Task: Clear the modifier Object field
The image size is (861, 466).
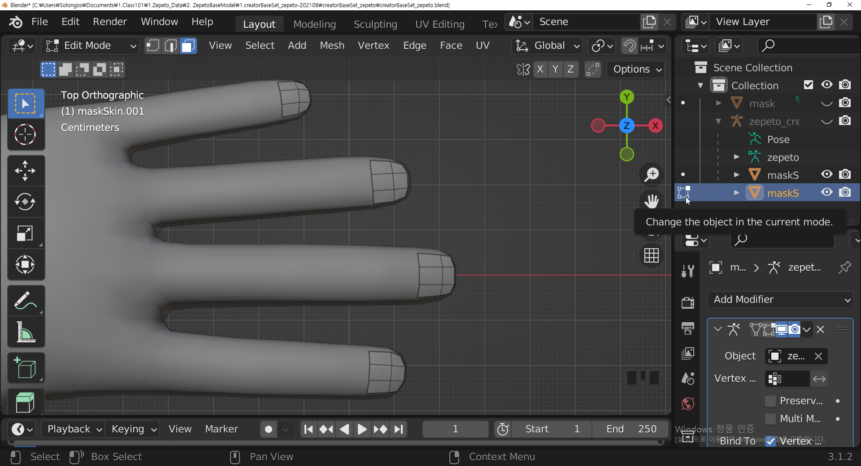Action: click(x=818, y=356)
